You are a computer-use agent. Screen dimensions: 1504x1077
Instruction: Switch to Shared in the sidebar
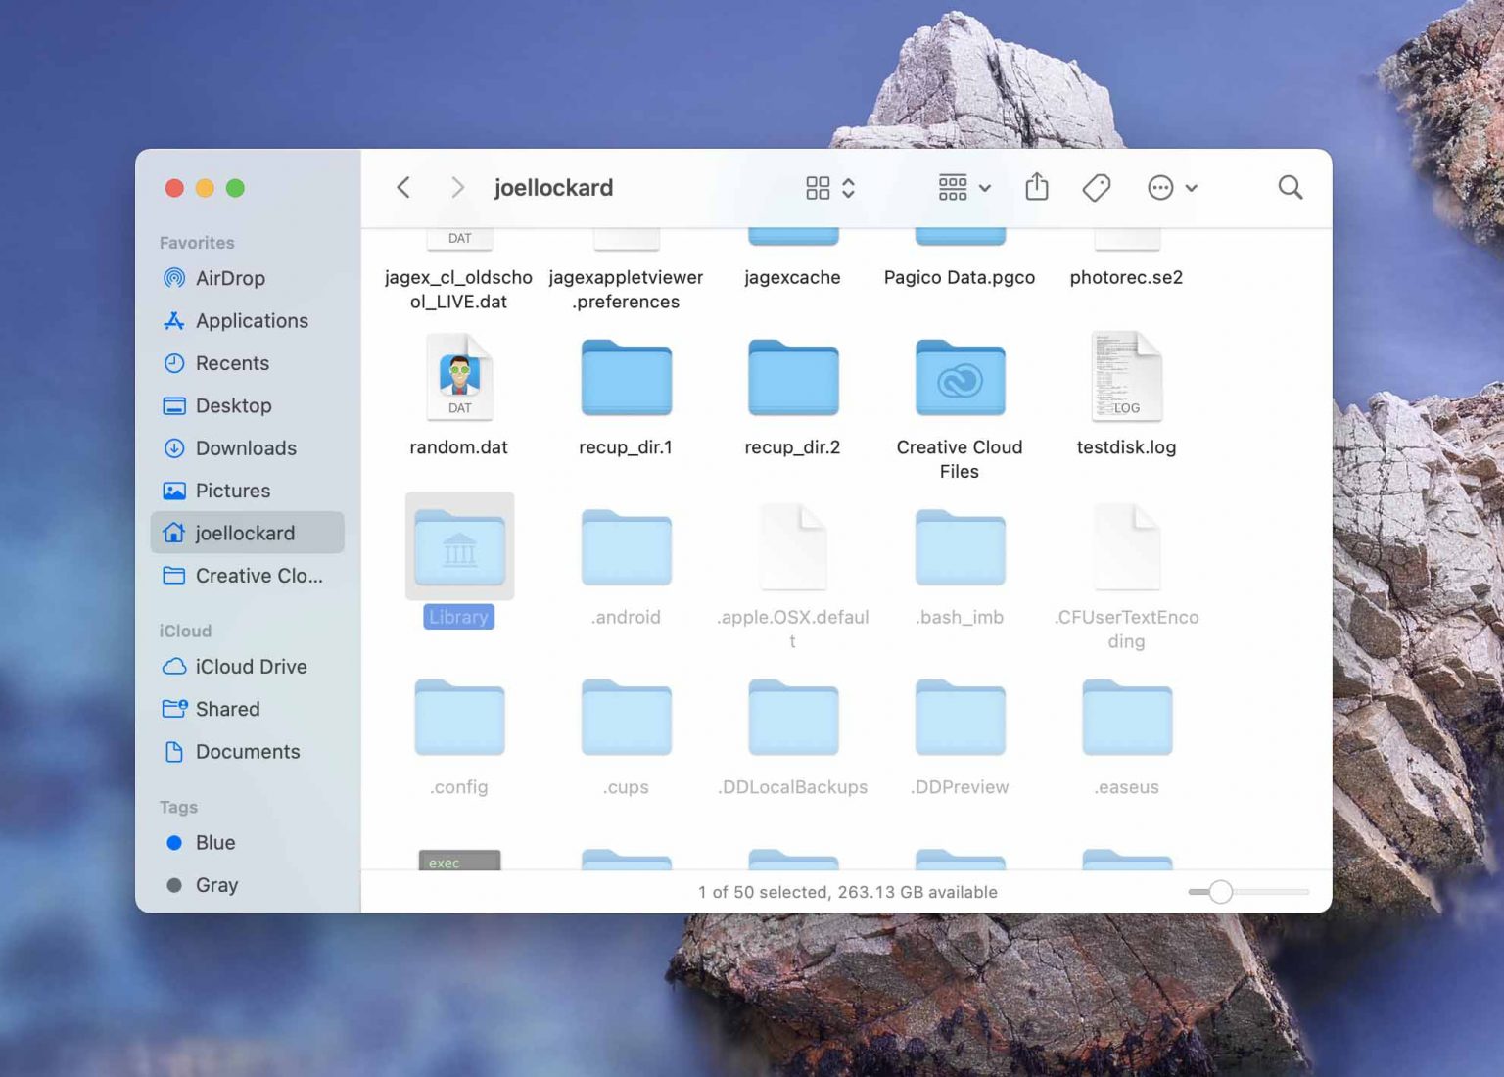click(x=227, y=709)
